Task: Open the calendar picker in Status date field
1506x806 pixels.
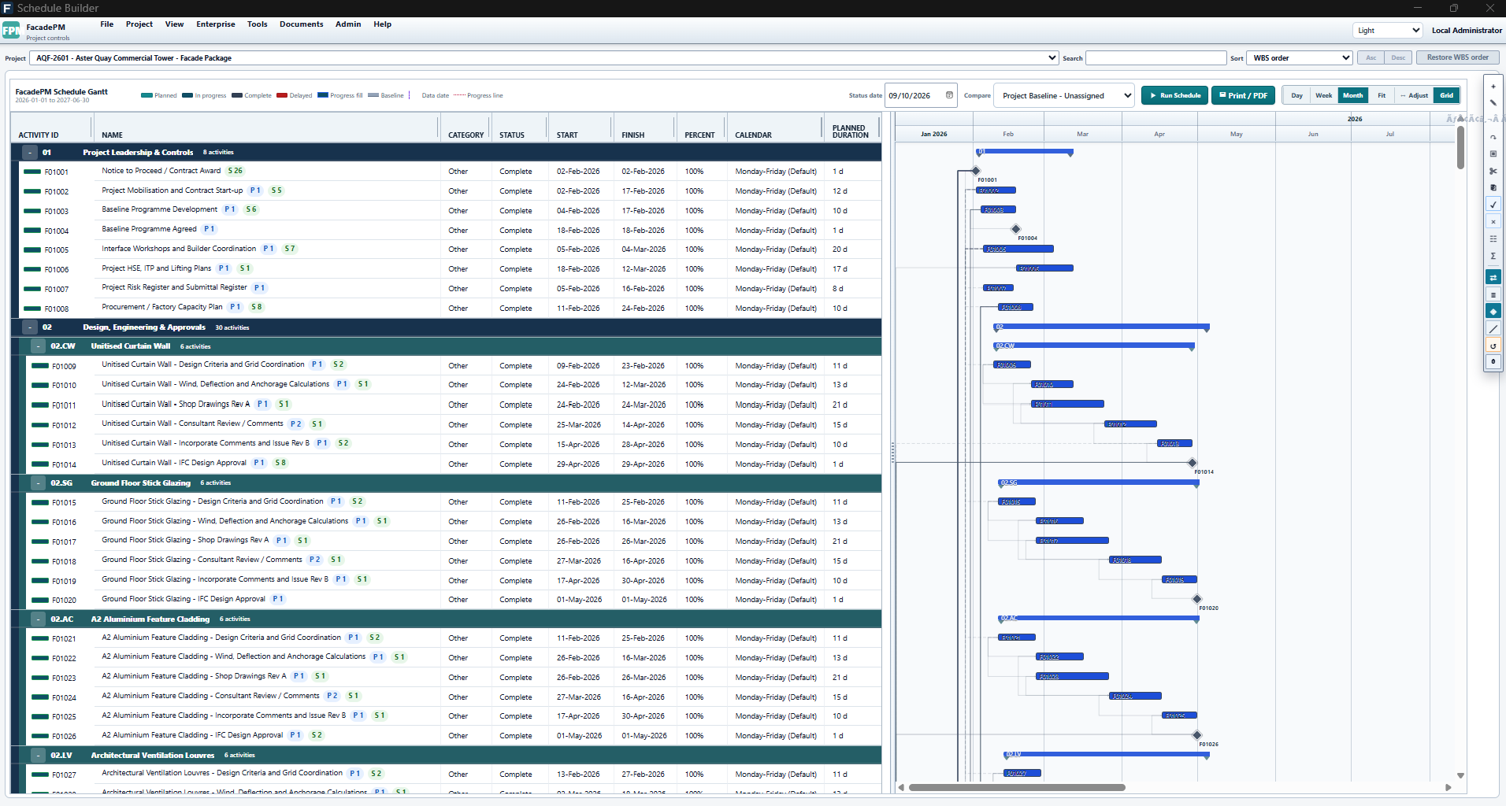Action: point(949,95)
